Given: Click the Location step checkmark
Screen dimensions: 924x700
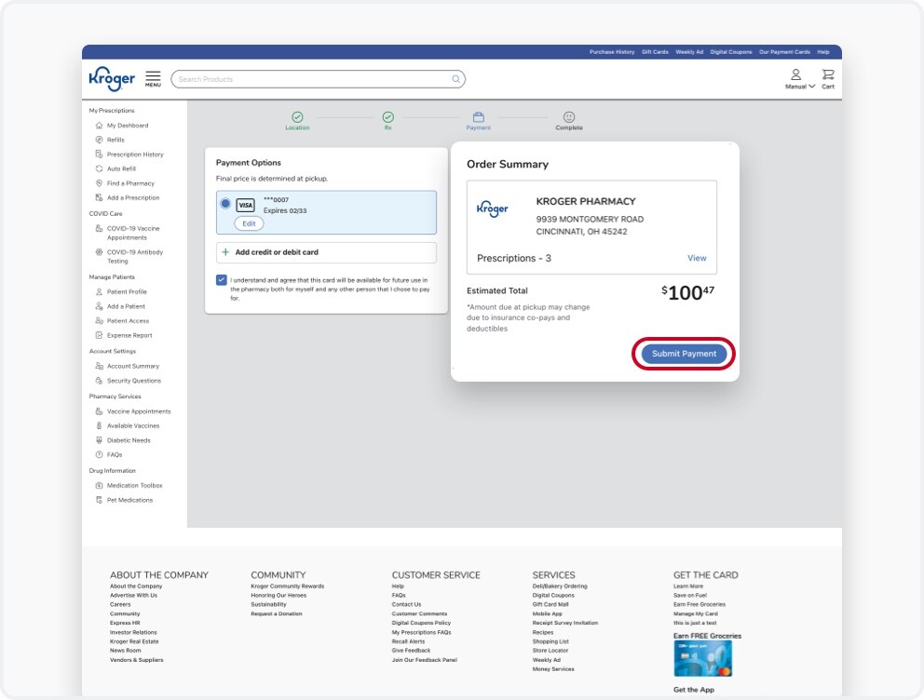Looking at the screenshot, I should click(x=297, y=117).
